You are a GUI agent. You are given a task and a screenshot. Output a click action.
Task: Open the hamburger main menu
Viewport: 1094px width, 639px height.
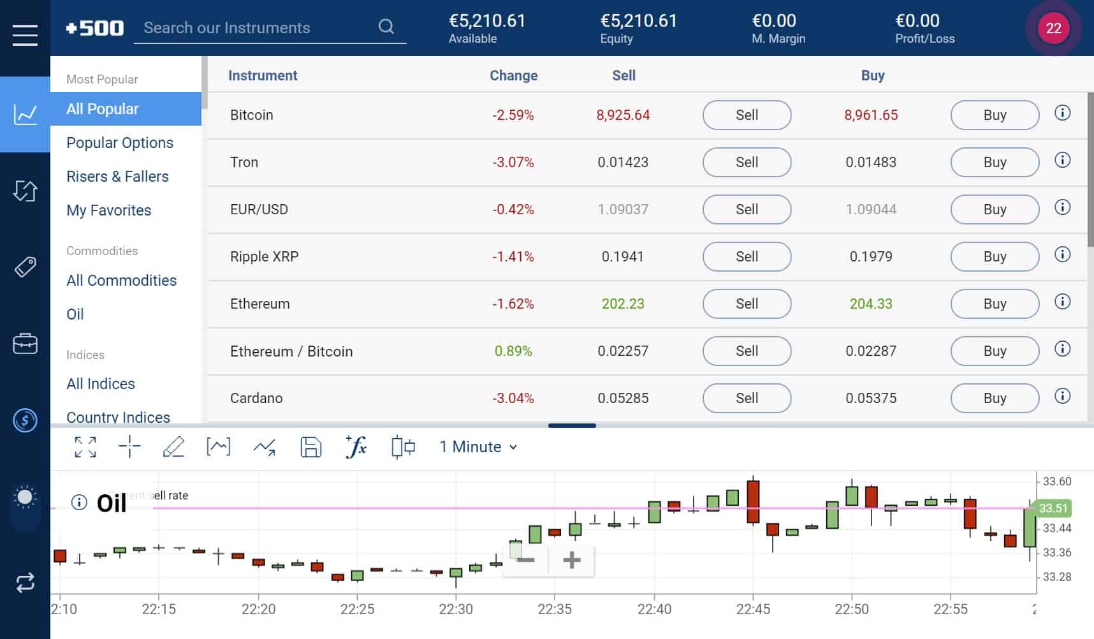[25, 34]
